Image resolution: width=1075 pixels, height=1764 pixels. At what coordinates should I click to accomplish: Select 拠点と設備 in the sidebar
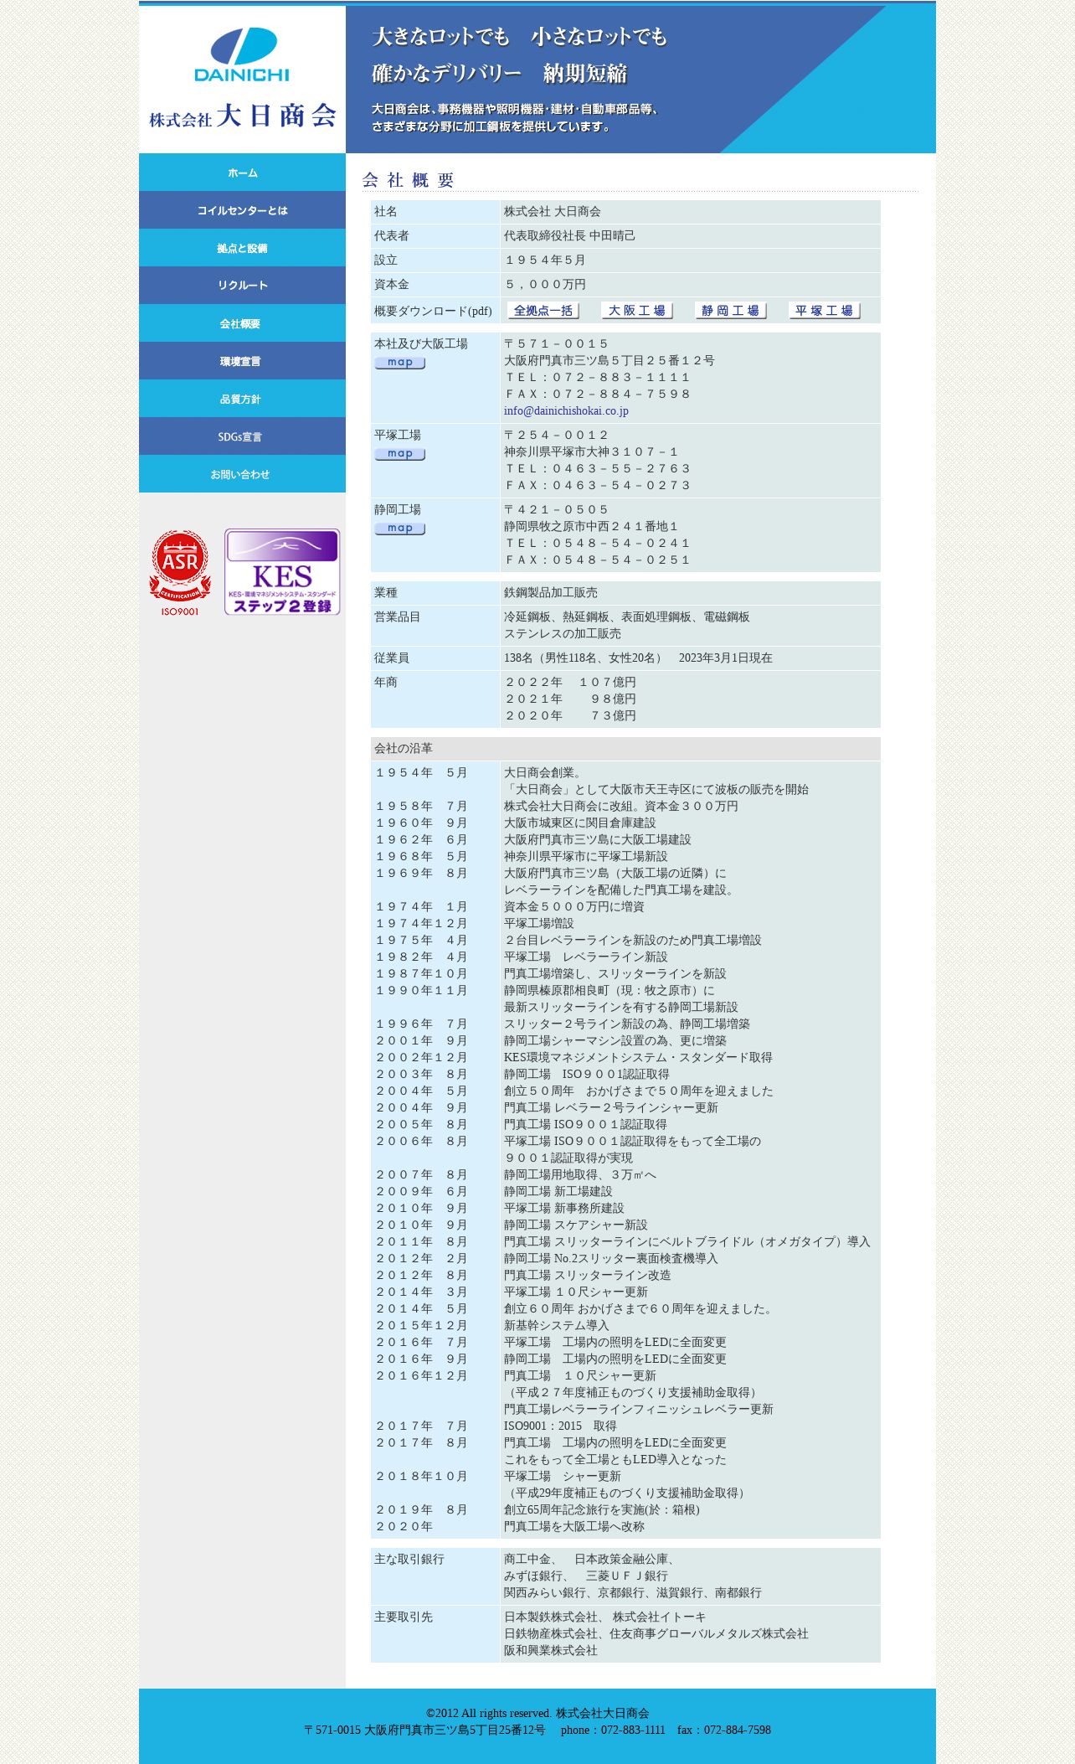242,248
